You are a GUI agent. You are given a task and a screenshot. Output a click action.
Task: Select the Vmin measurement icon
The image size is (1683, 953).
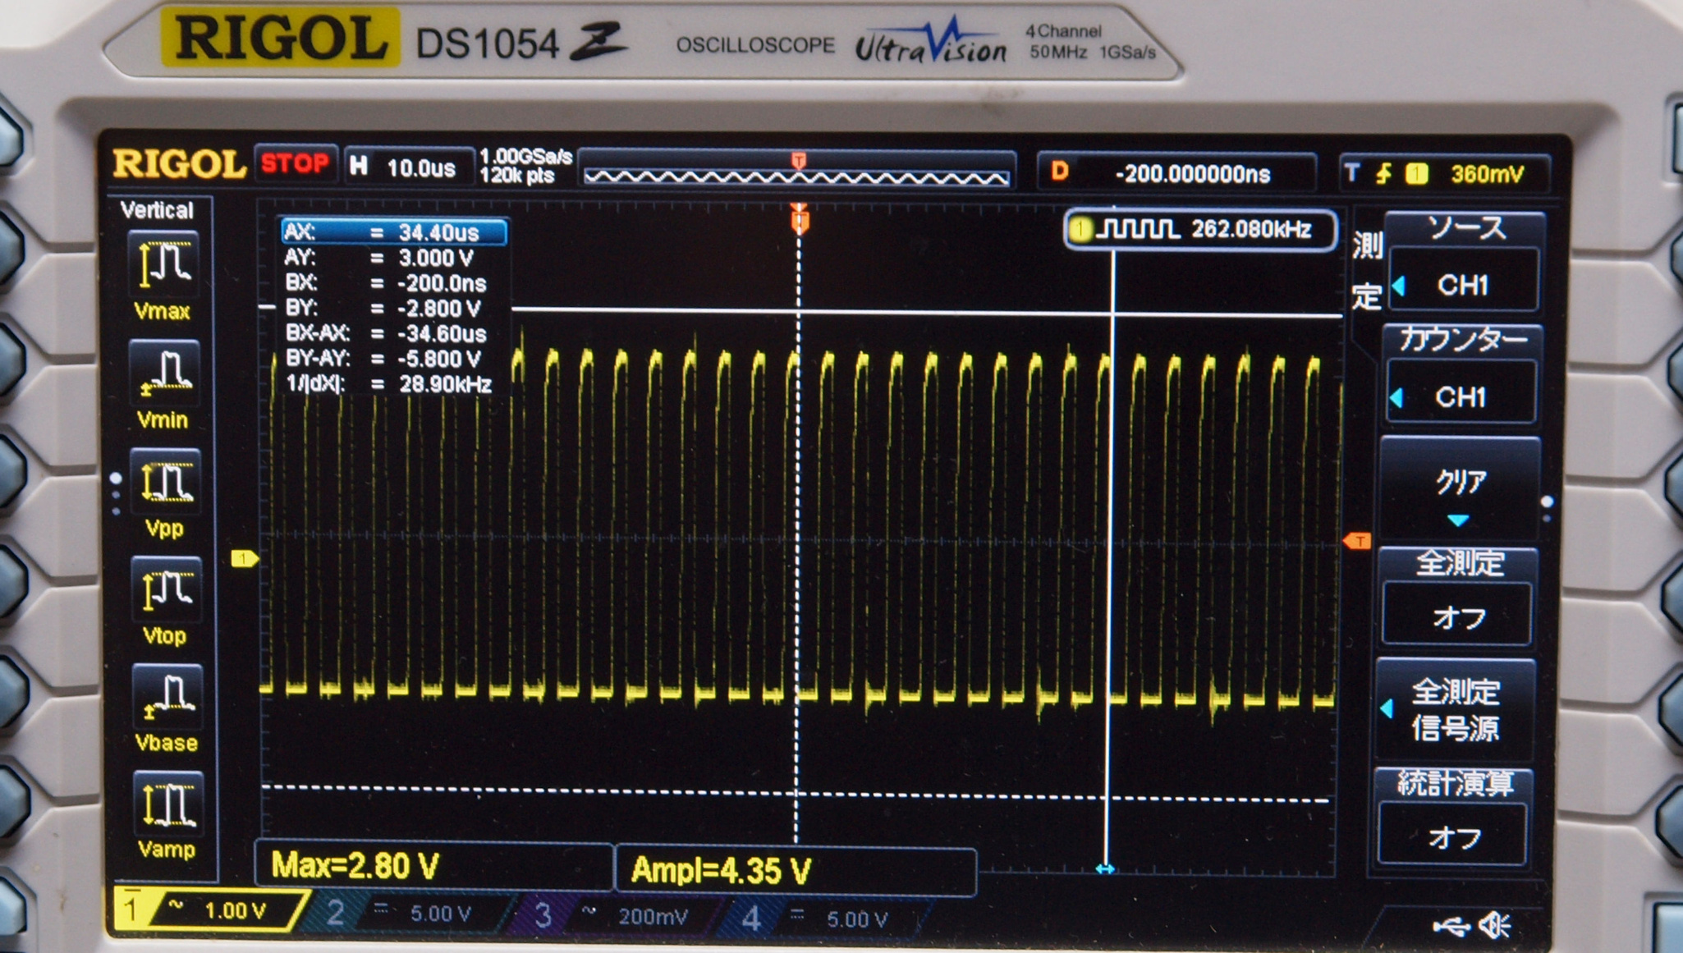164,372
